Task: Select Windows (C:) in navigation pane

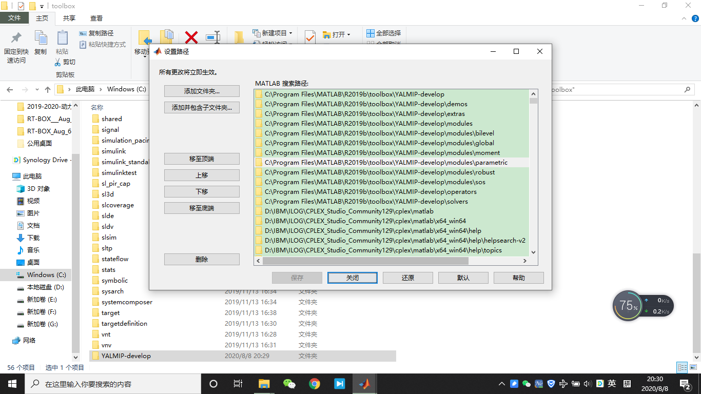Action: (x=41, y=275)
